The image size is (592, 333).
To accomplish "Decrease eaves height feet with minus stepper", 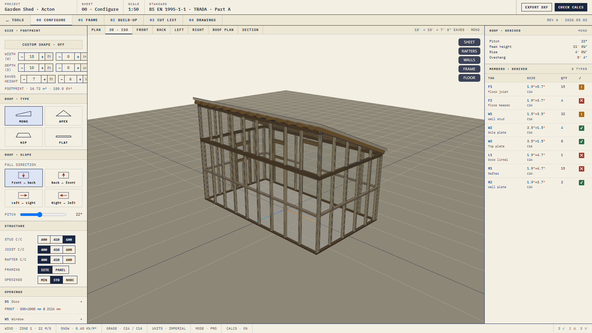I will (x=24, y=79).
